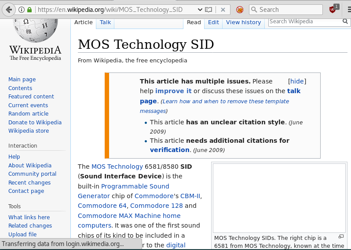Click the green padlock security icon
This screenshot has width=351, height=250.
pos(29,10)
